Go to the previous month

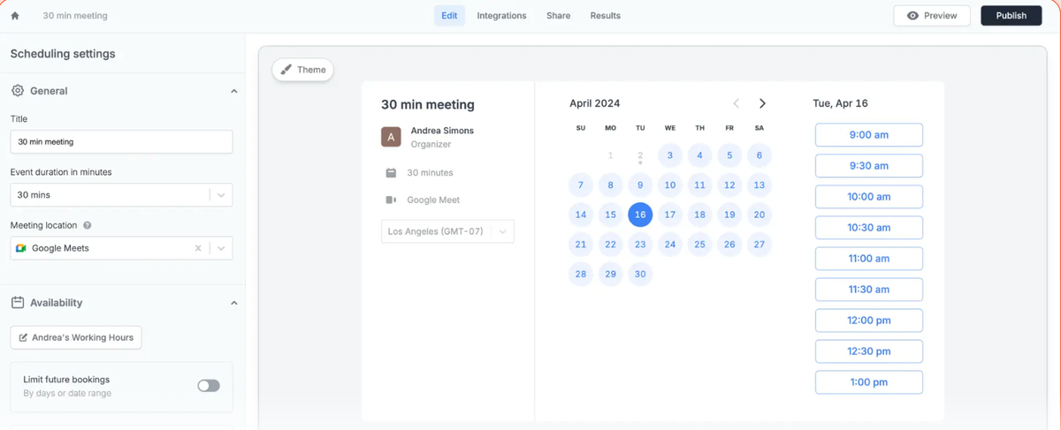pos(736,103)
